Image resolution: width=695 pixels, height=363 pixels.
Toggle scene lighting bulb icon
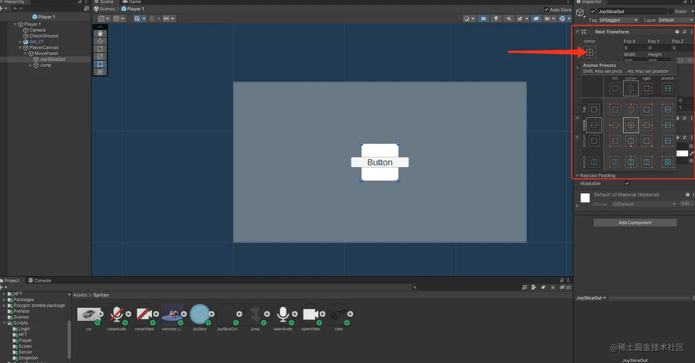pyautogui.click(x=496, y=19)
